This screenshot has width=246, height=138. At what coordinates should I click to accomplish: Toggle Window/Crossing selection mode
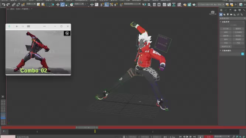52,4
